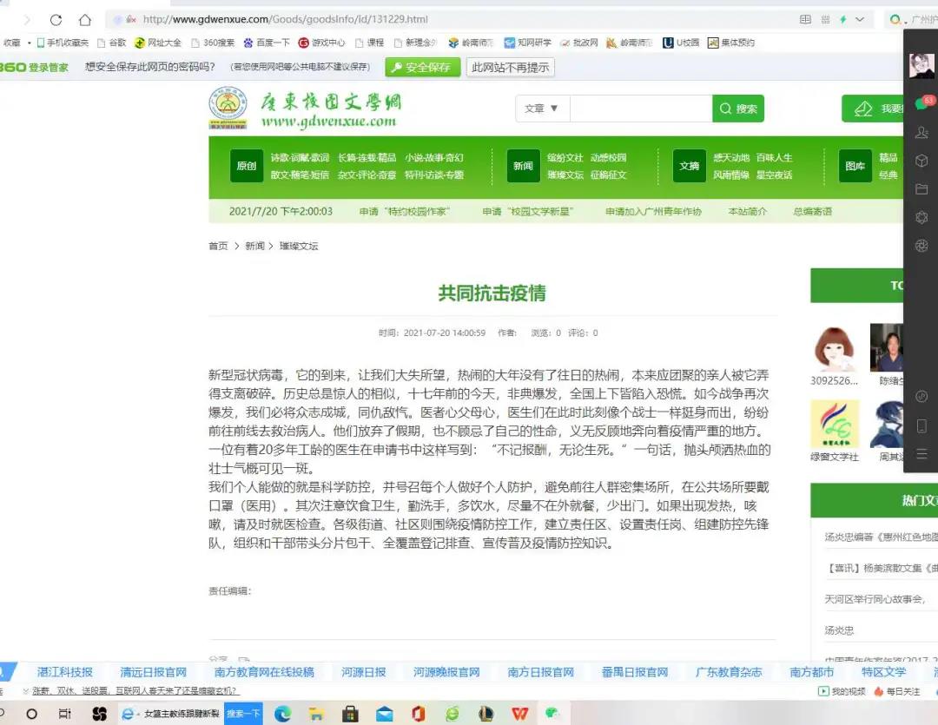Click 此网站不再提示 button
The height and width of the screenshot is (725, 938).
pos(511,67)
